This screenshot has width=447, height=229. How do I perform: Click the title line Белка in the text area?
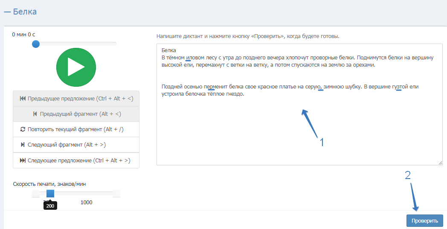[169, 50]
